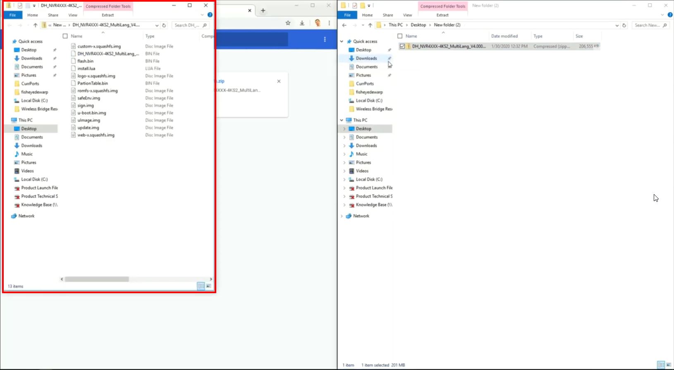Open the three-dot menu on the blue page bar

click(325, 39)
